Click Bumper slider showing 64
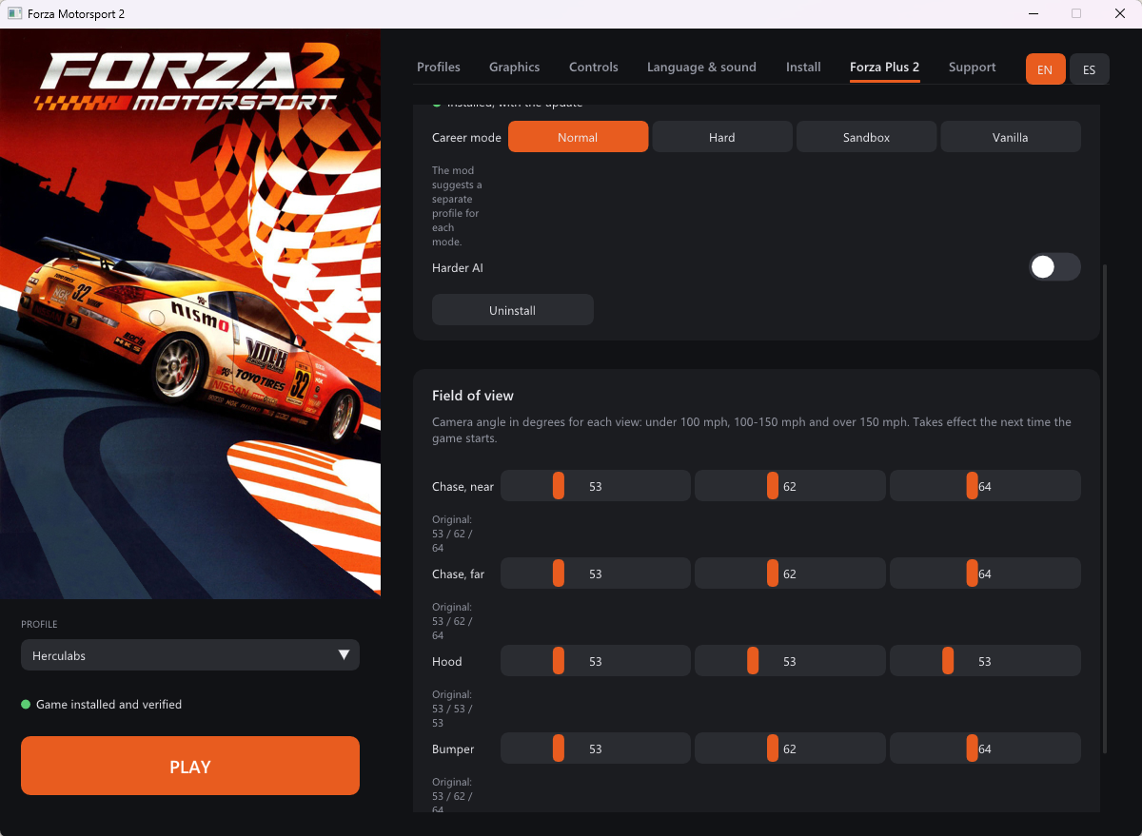 [x=985, y=749]
